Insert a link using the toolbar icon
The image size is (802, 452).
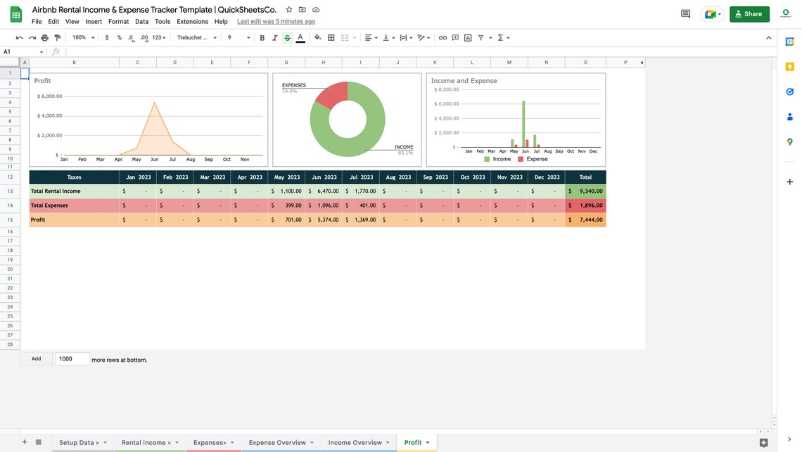click(x=442, y=37)
